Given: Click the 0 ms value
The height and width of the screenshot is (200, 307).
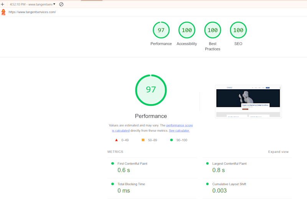Looking at the screenshot, I should pos(124,191).
